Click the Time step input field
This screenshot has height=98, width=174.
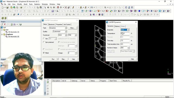125,41
